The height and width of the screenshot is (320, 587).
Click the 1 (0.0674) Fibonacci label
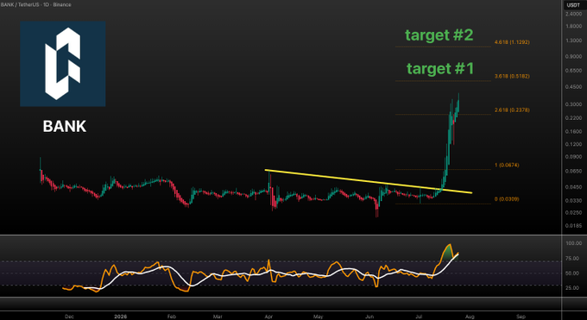507,165
